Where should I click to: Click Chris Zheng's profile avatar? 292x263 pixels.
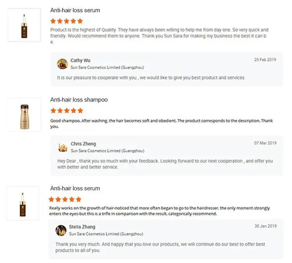[63, 147]
